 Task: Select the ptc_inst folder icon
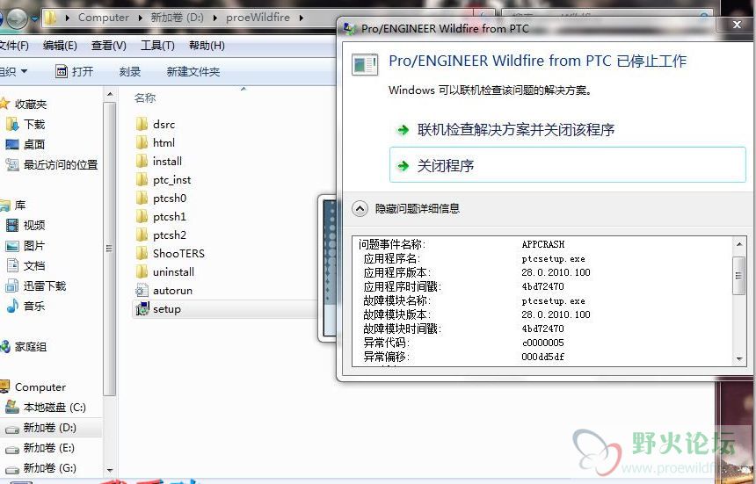[142, 180]
